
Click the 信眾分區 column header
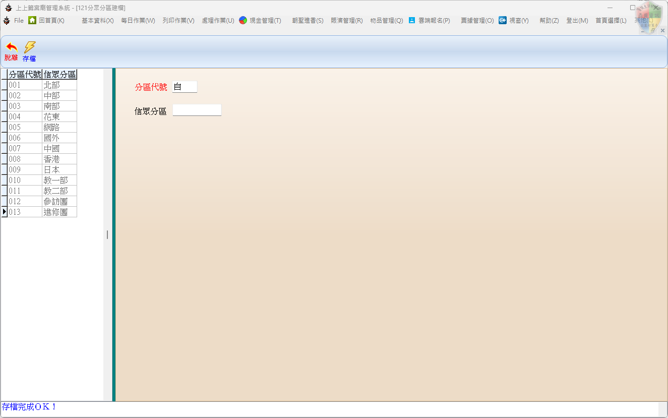pyautogui.click(x=59, y=75)
